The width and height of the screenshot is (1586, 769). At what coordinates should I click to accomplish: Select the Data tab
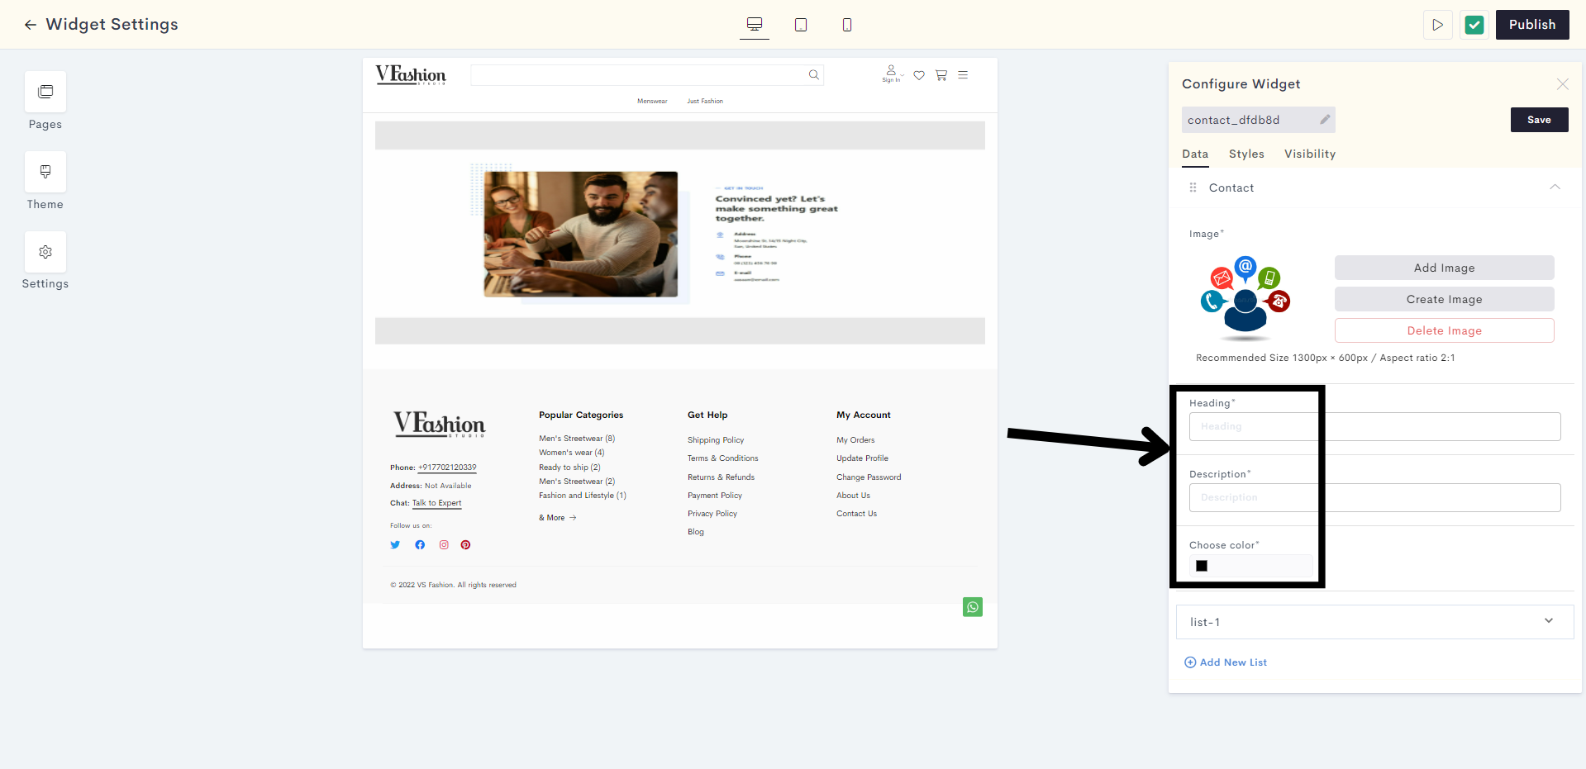click(x=1195, y=154)
